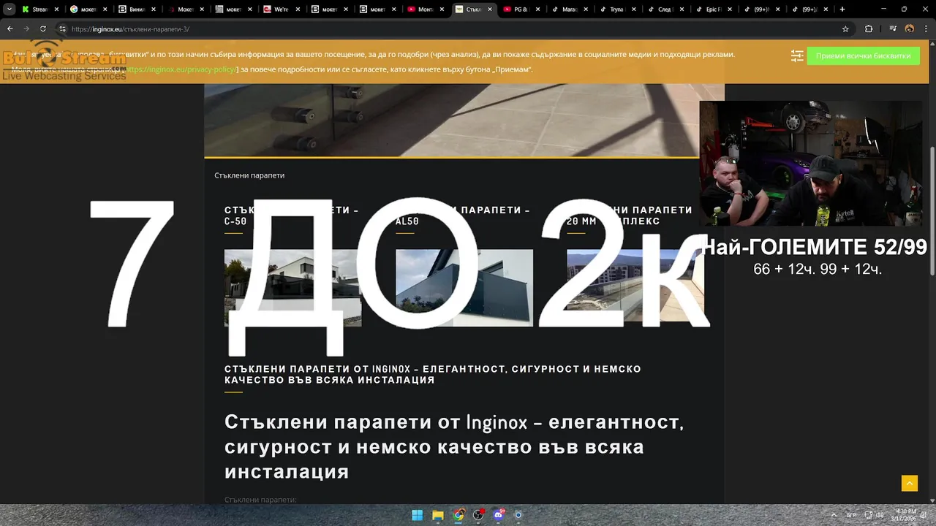Viewport: 936px width, 526px height.
Task: View site information icon in address bar
Action: point(63,28)
